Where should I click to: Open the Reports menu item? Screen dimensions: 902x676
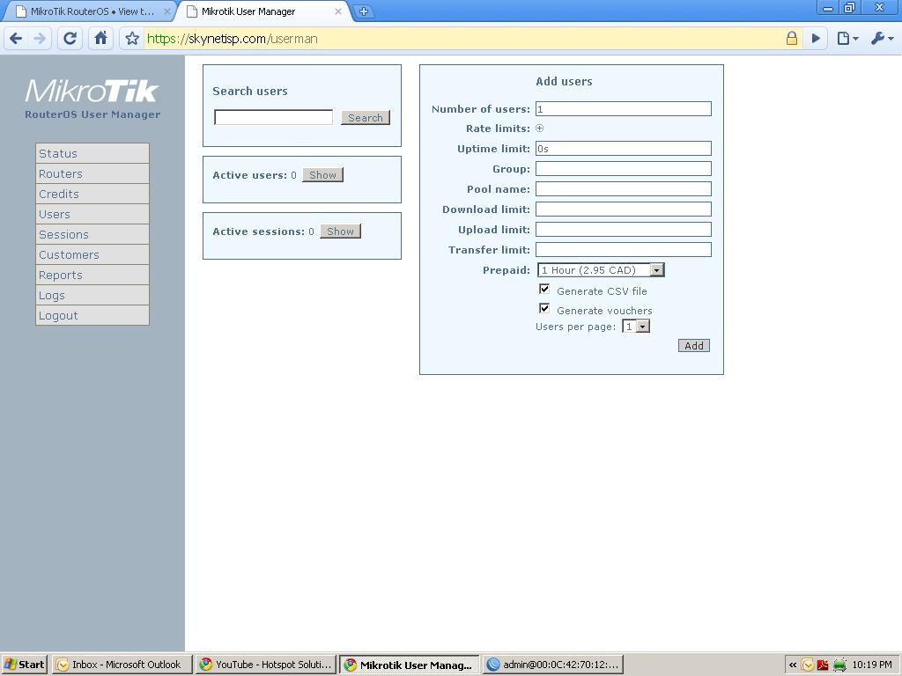(x=92, y=275)
